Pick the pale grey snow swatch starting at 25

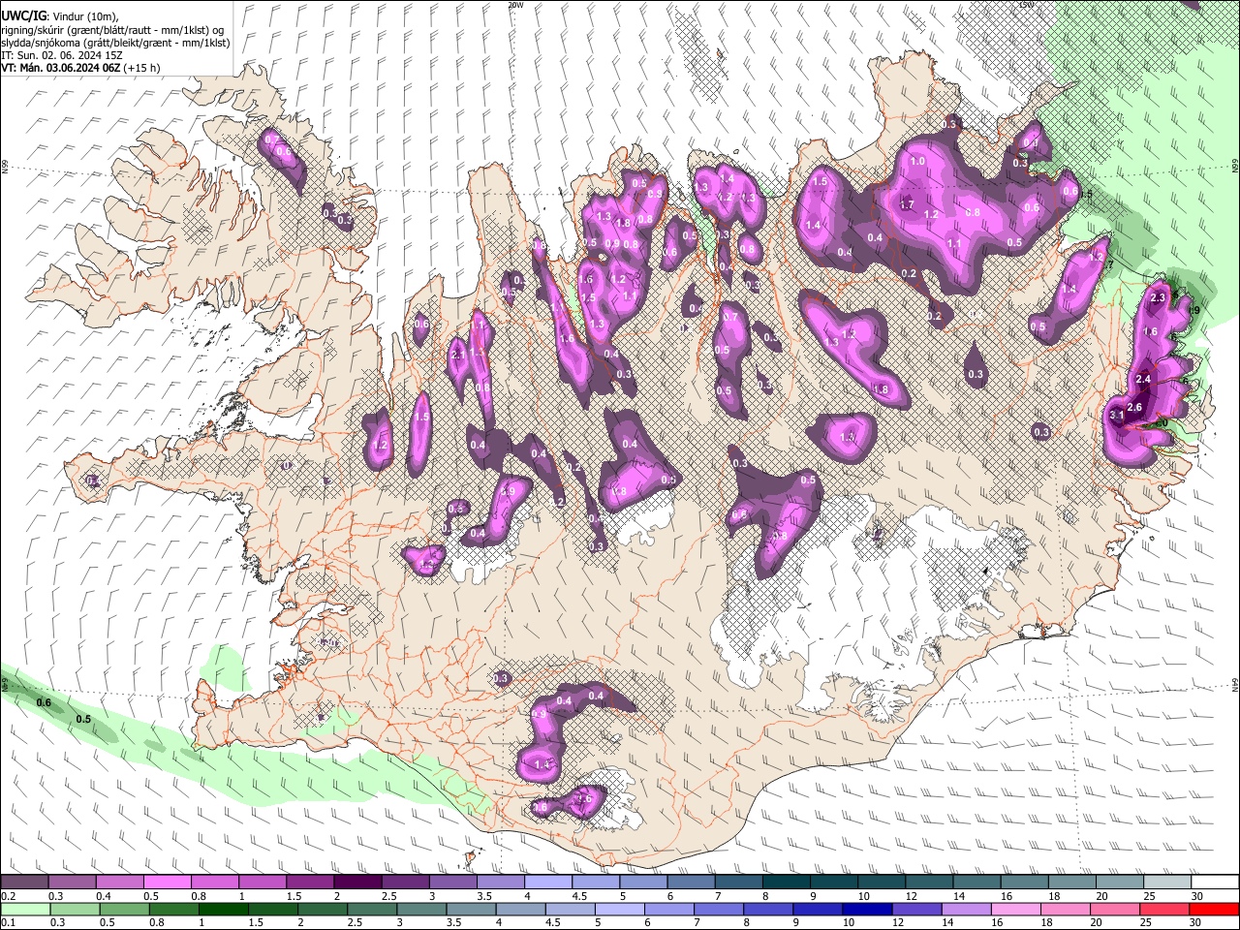1168,881
